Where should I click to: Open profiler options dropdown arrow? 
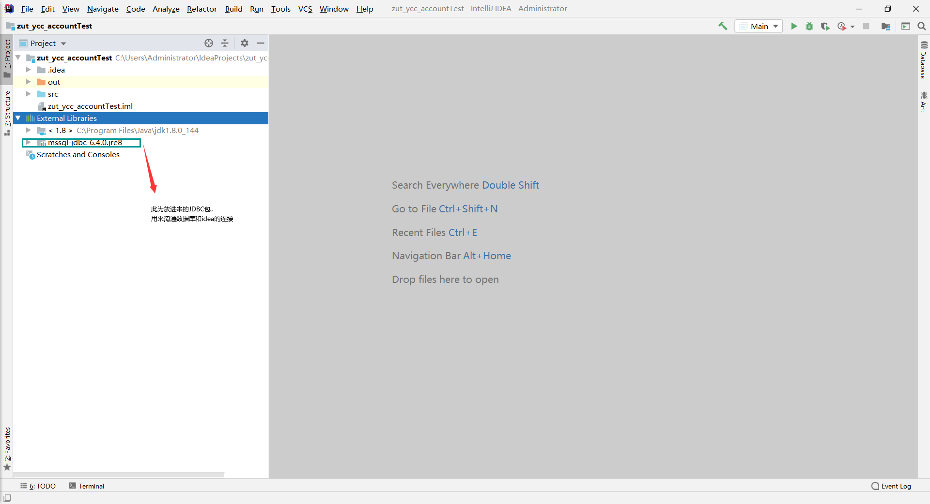(852, 27)
